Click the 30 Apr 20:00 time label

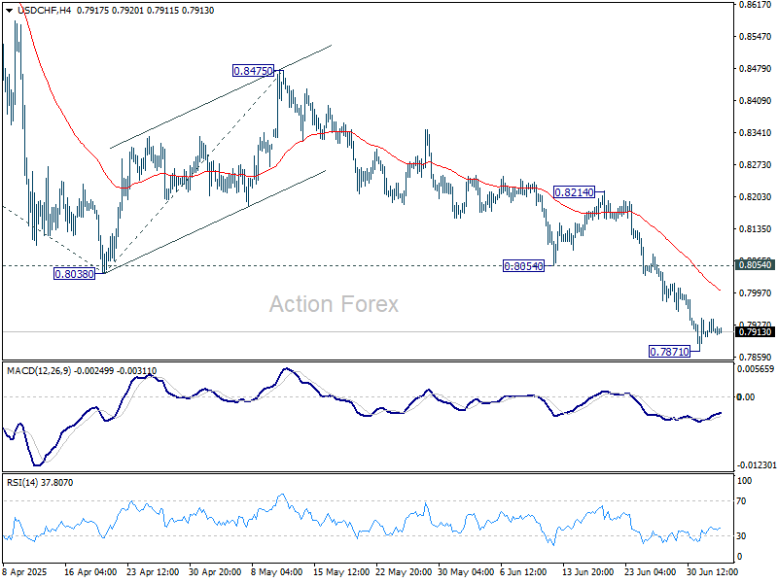point(215,571)
